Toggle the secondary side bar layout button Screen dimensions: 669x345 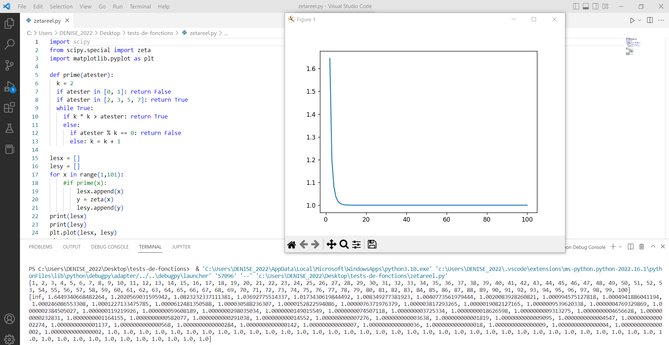tap(595, 6)
